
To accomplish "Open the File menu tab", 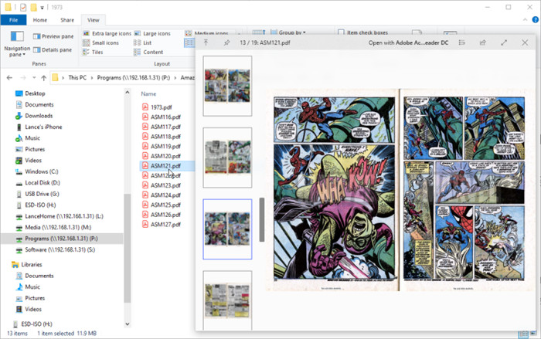I will pos(13,20).
